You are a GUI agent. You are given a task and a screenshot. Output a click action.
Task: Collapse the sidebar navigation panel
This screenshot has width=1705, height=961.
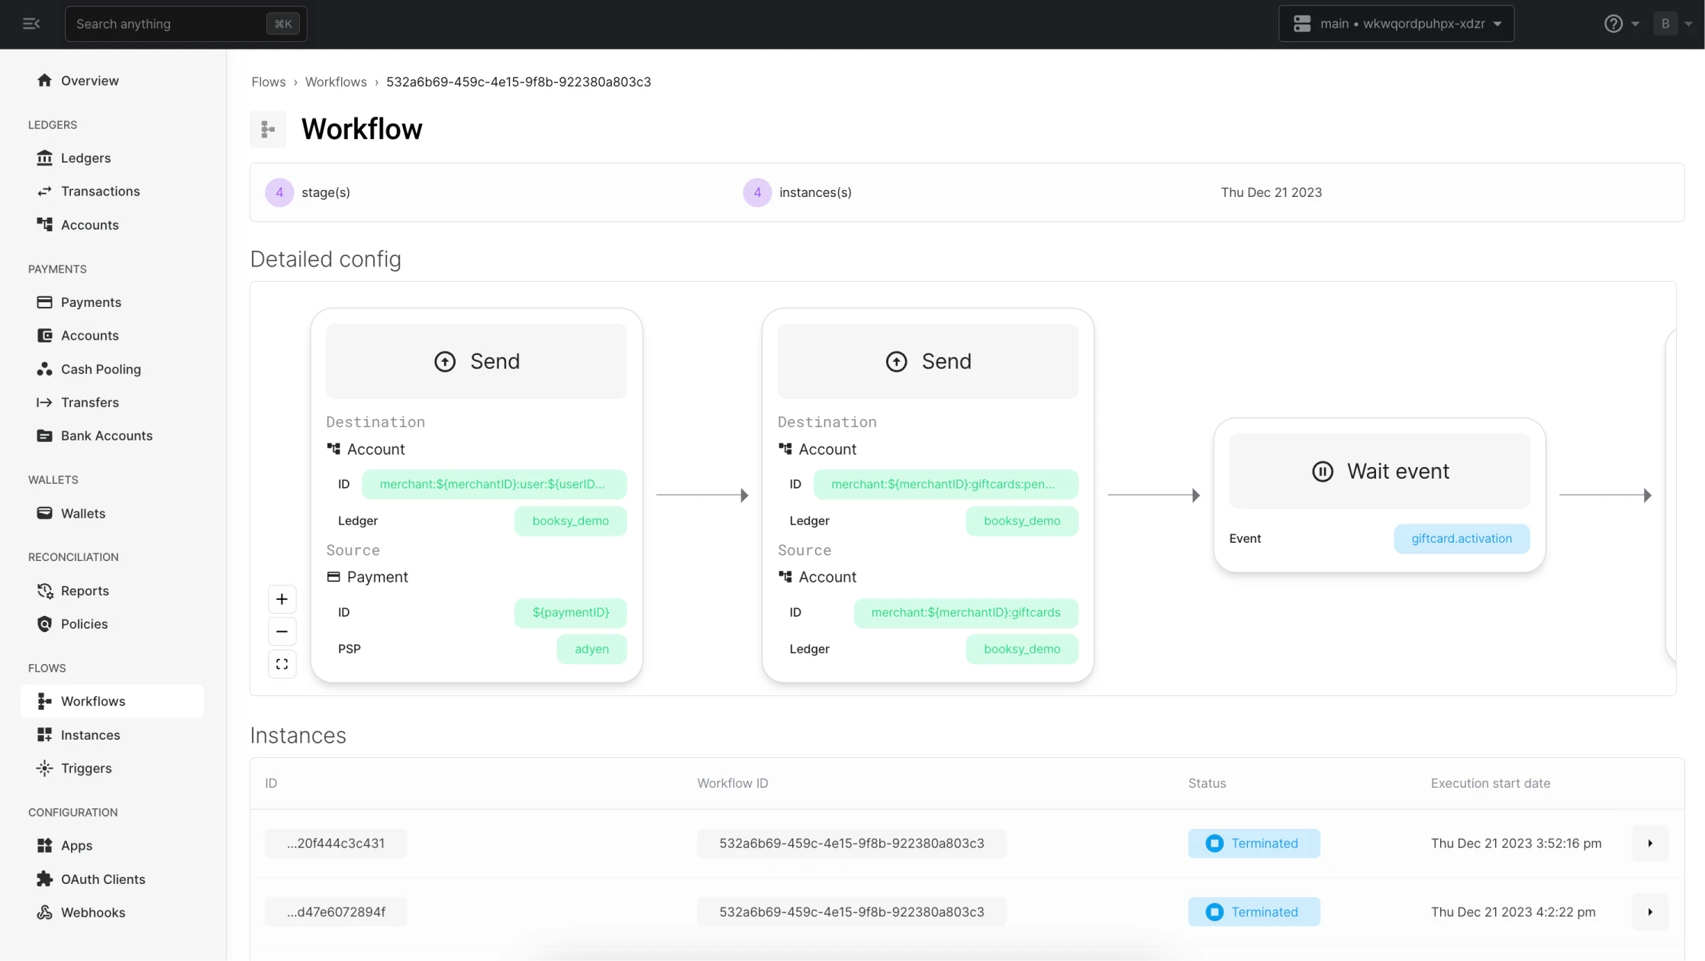pyautogui.click(x=31, y=24)
